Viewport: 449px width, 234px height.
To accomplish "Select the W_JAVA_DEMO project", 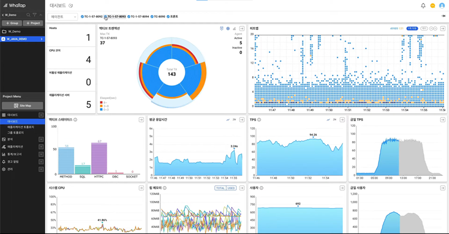I will click(22, 39).
